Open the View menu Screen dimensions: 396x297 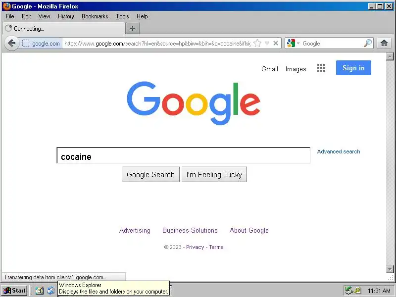(x=44, y=16)
